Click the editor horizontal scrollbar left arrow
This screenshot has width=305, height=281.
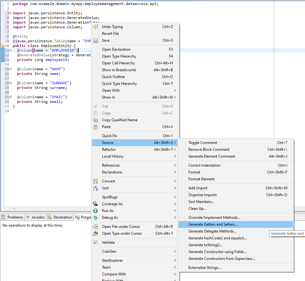pos(14,209)
